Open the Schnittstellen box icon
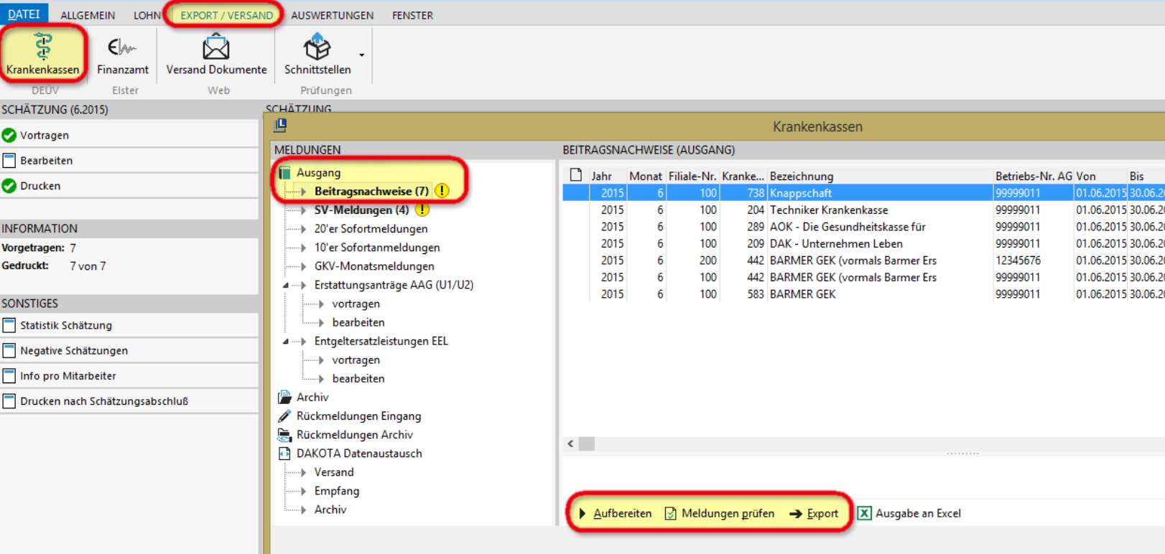This screenshot has width=1165, height=554. tap(317, 47)
